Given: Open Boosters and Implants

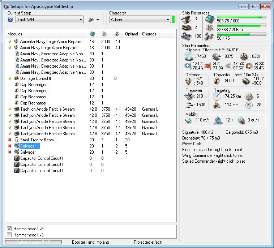Looking at the screenshot, I should (x=91, y=242).
